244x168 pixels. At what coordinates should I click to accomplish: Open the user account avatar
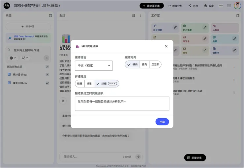237,6
